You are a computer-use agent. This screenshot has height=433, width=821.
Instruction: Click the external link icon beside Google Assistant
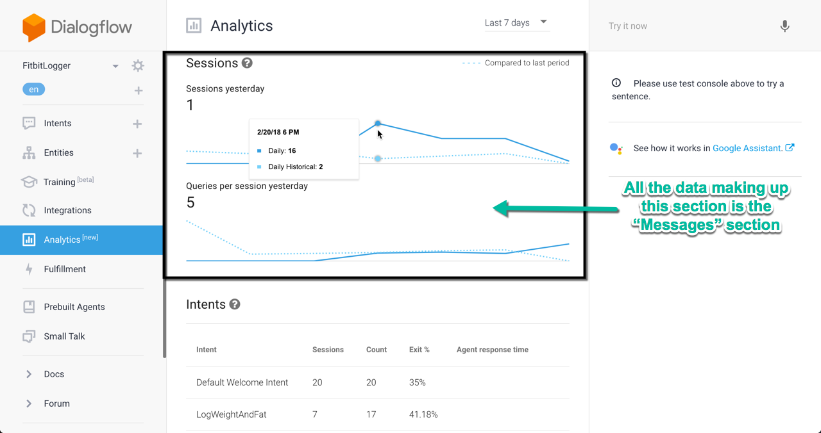(x=790, y=147)
